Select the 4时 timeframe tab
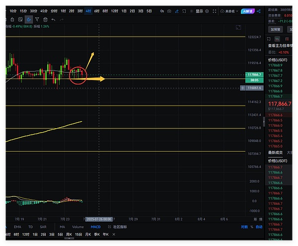The height and width of the screenshot is (246, 298). point(88,10)
